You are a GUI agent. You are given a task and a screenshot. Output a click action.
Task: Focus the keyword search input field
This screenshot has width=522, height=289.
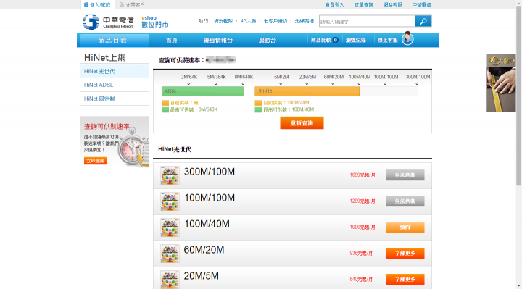[x=367, y=21]
